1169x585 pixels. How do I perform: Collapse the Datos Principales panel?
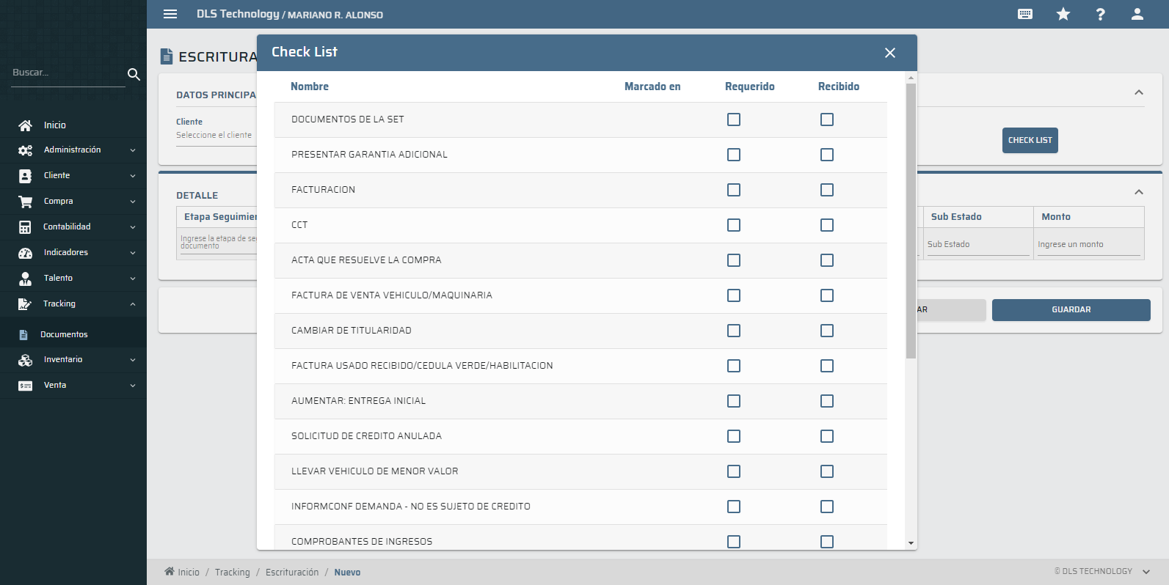[1139, 92]
